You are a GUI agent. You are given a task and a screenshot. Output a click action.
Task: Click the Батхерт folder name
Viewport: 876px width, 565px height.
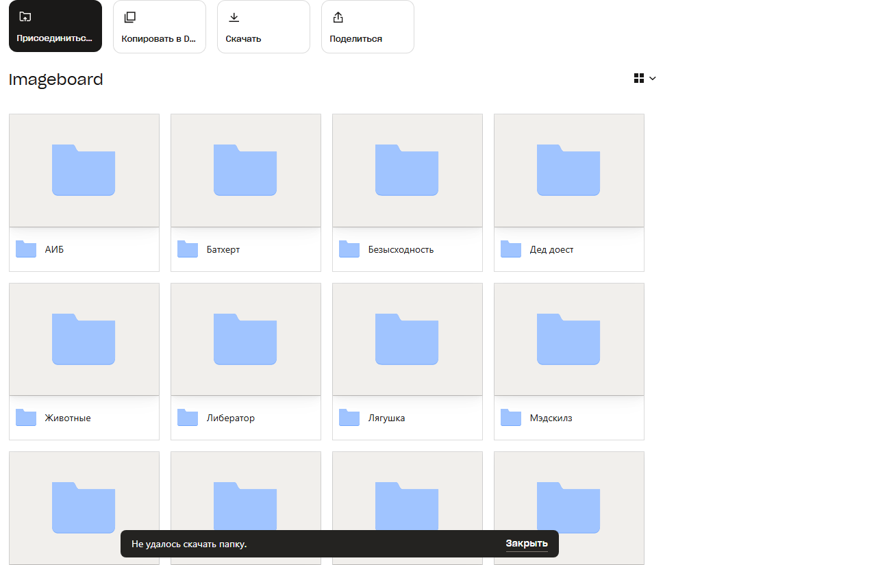pos(223,250)
